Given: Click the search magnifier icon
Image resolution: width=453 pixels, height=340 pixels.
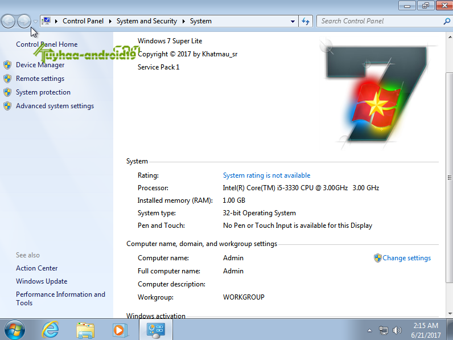Looking at the screenshot, I should pyautogui.click(x=447, y=21).
